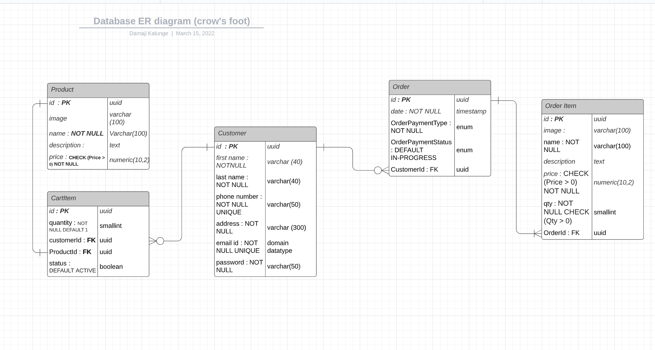Select the Product table header
This screenshot has width=655, height=350.
(98, 90)
